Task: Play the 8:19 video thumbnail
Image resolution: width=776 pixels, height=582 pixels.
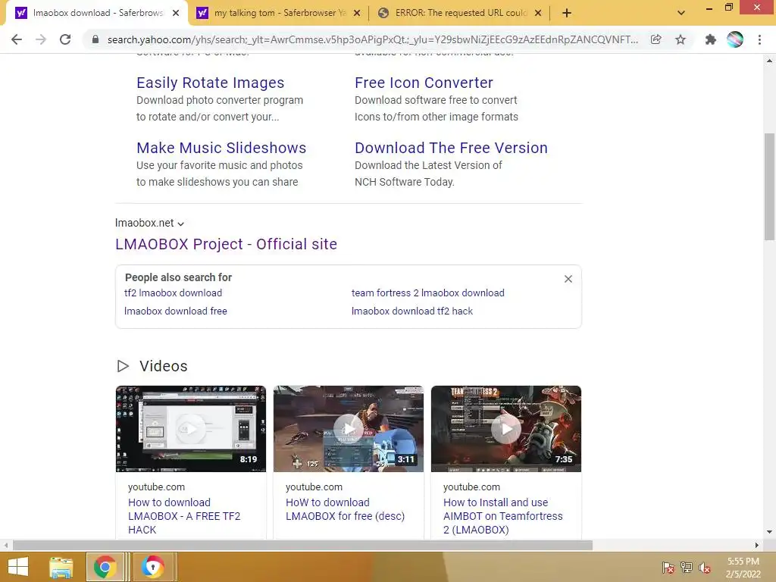Action: (x=190, y=429)
